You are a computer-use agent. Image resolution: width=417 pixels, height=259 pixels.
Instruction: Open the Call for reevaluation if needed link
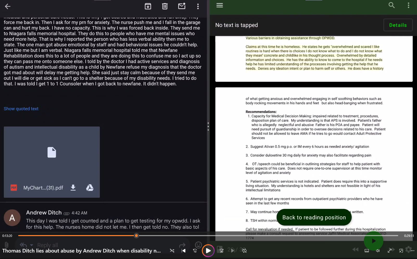[x=270, y=229]
